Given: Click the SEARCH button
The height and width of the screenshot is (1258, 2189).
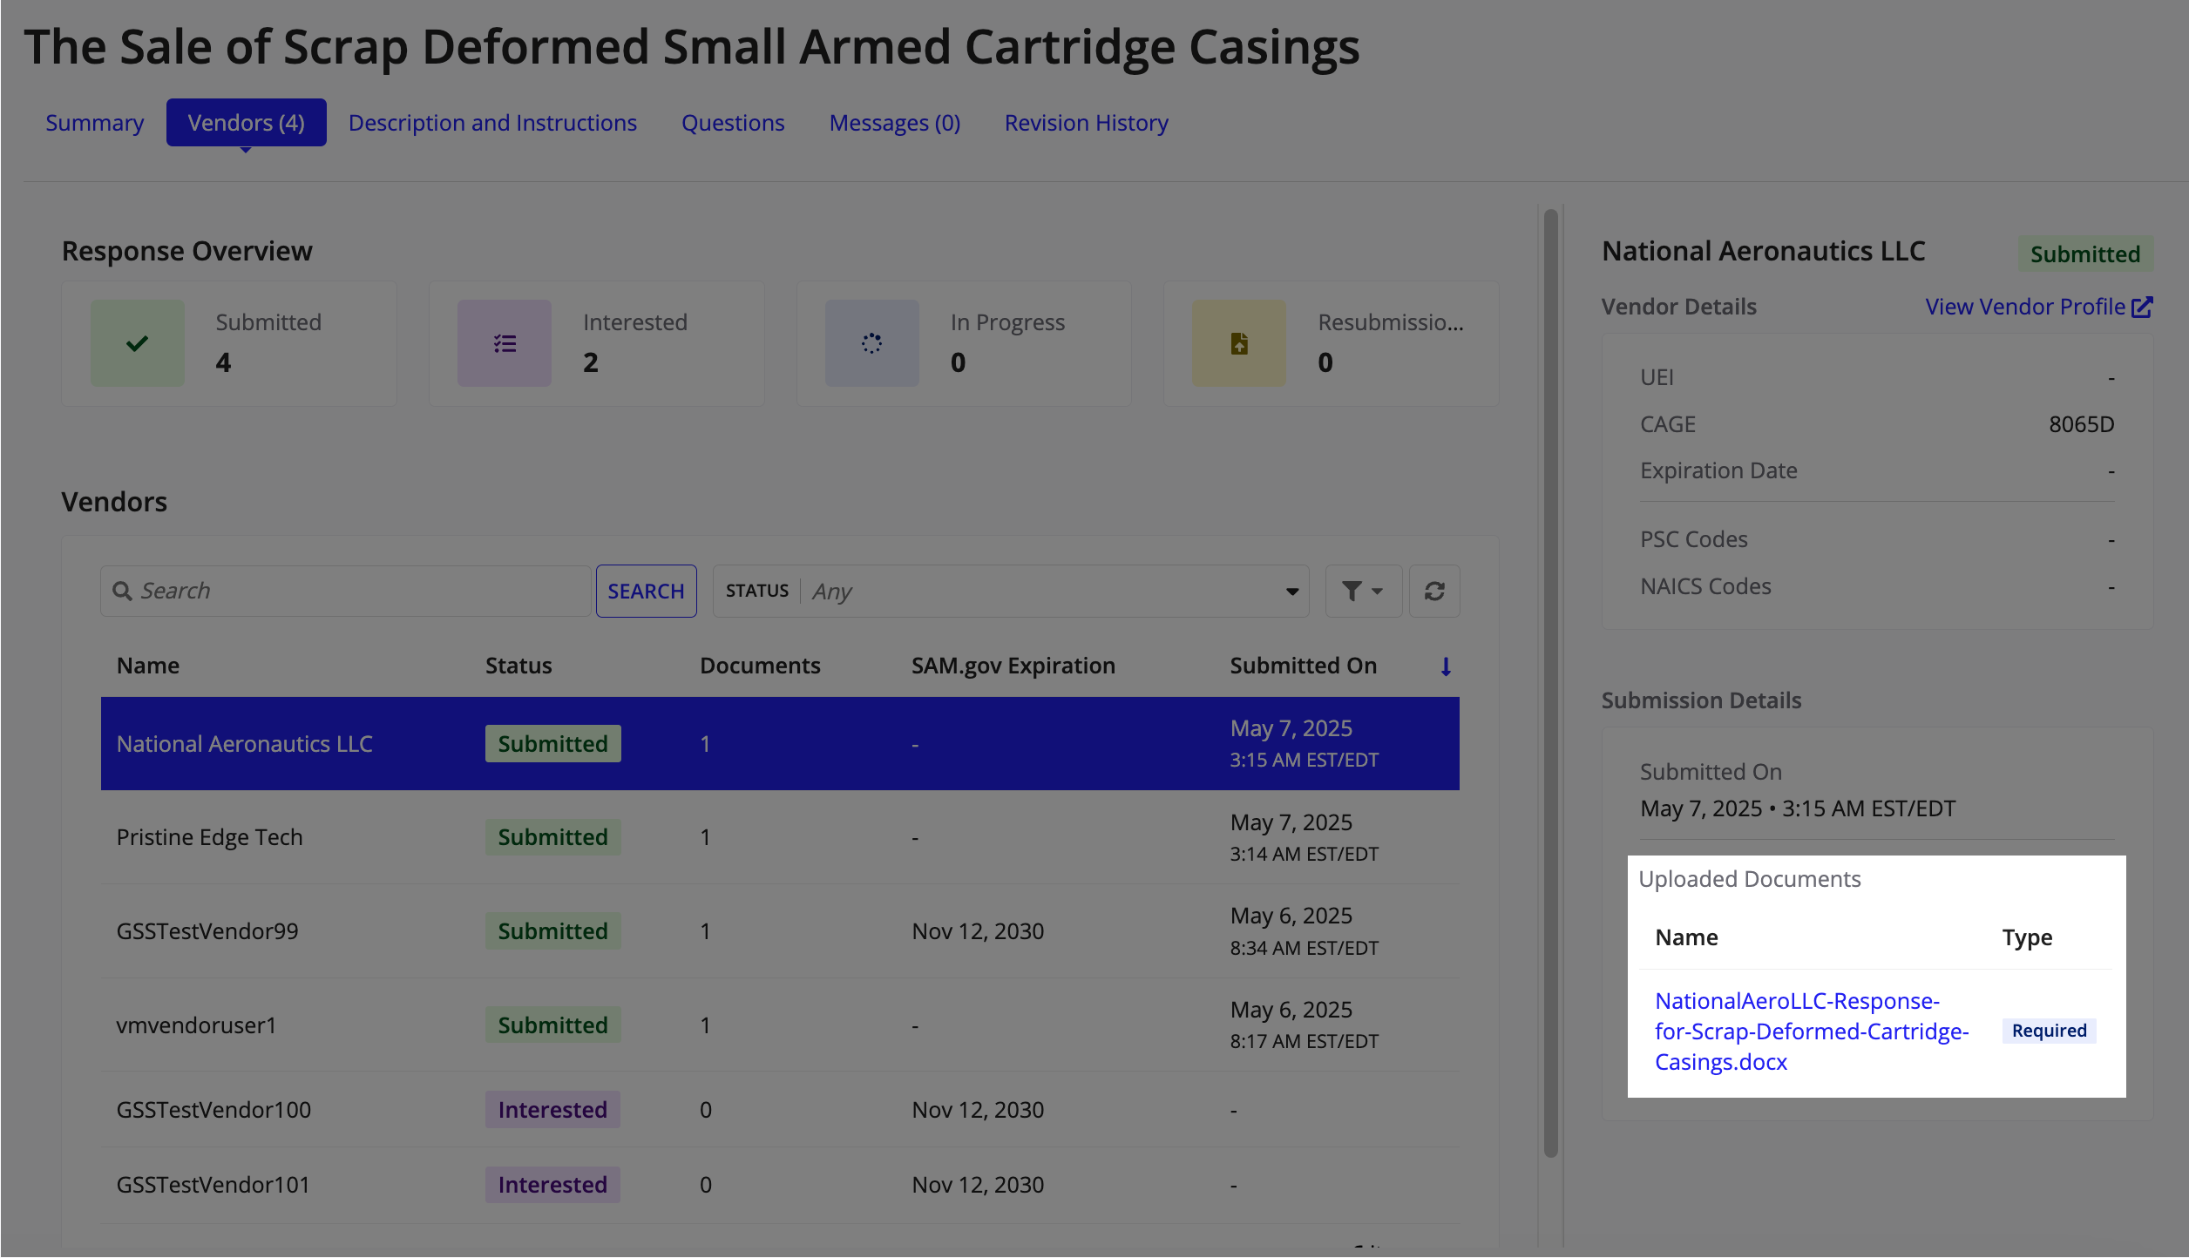Looking at the screenshot, I should tap(646, 592).
